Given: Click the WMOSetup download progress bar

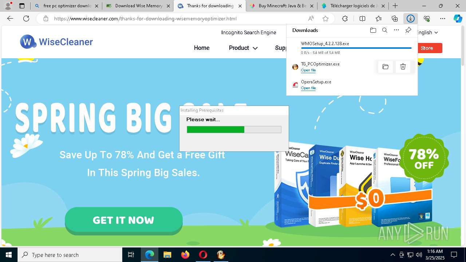Looking at the screenshot, I should pyautogui.click(x=356, y=48).
